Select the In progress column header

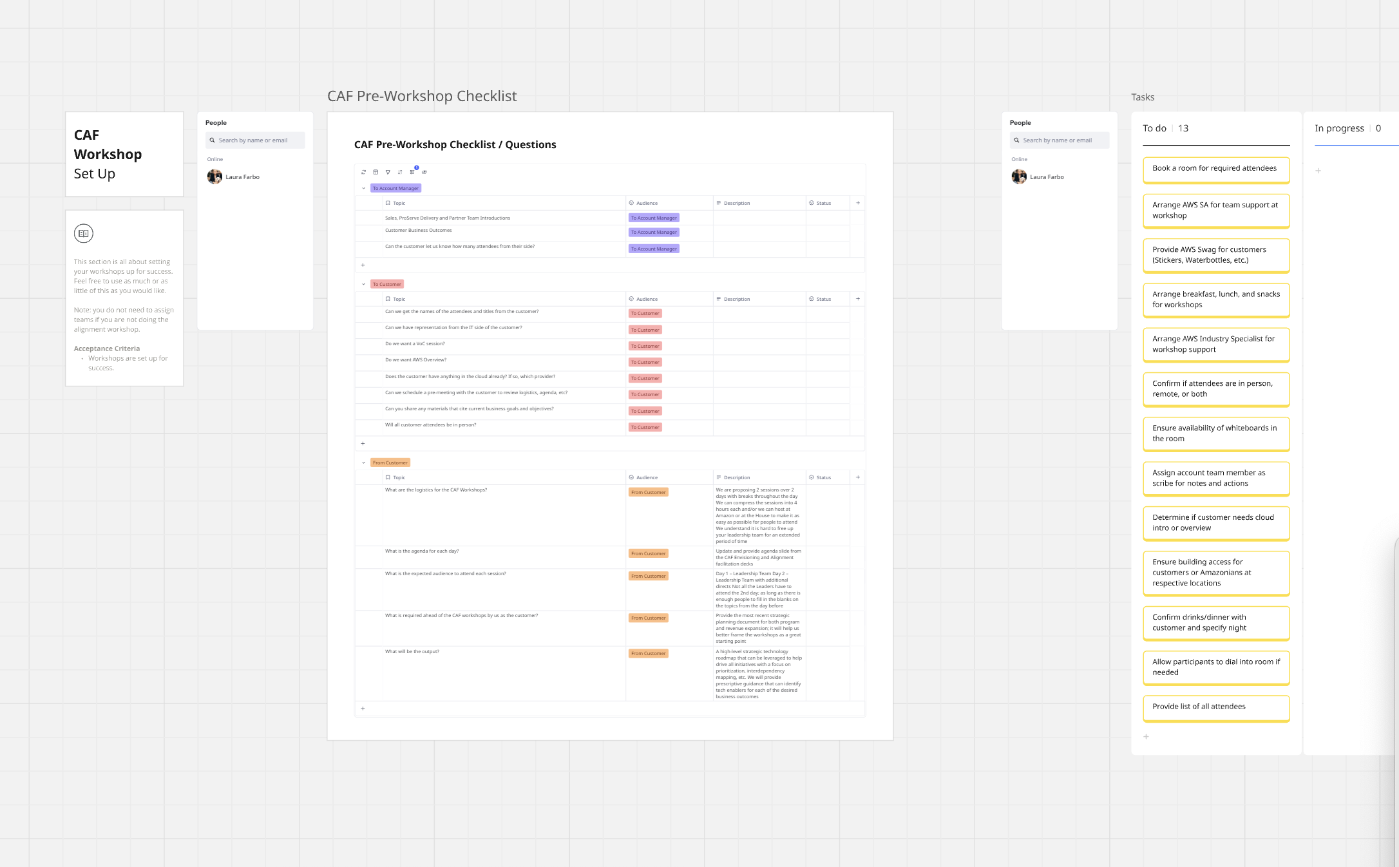point(1339,128)
